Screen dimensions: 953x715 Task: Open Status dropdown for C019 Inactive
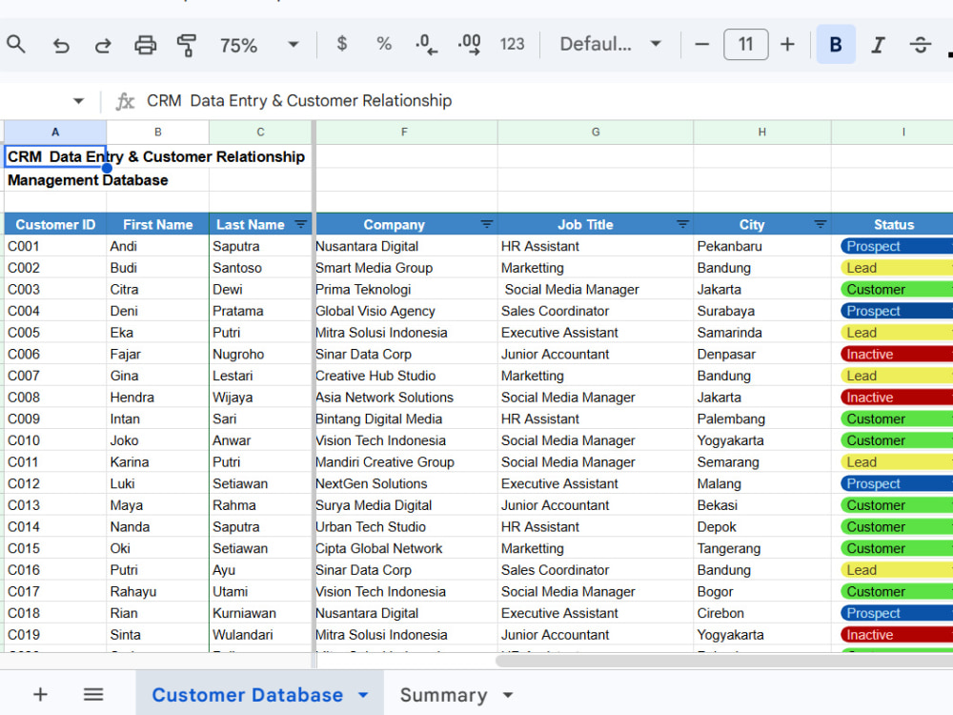point(897,635)
